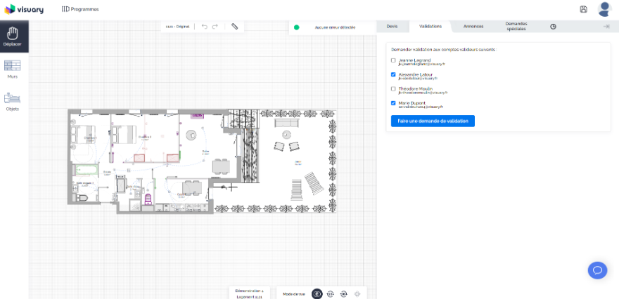
Task: Activate the ruler measurement tool
Action: (x=235, y=27)
